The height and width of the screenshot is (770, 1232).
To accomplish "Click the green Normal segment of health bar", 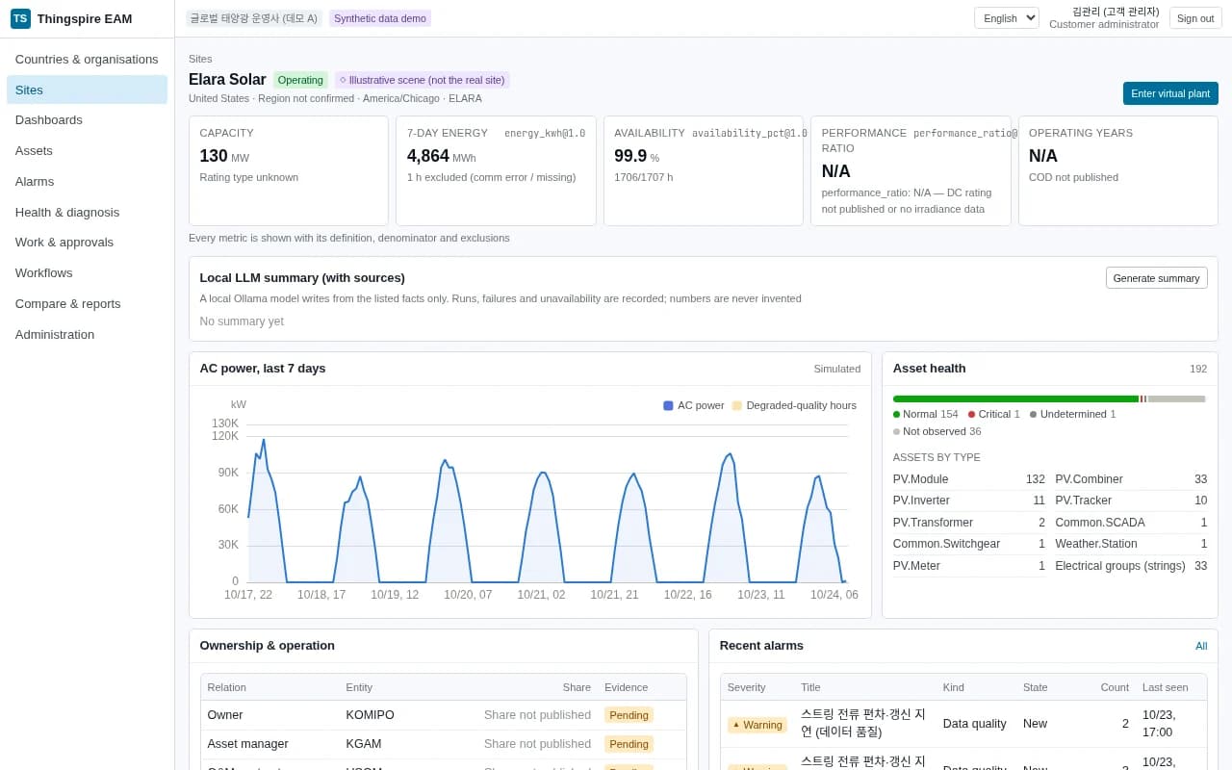I will (x=1015, y=398).
